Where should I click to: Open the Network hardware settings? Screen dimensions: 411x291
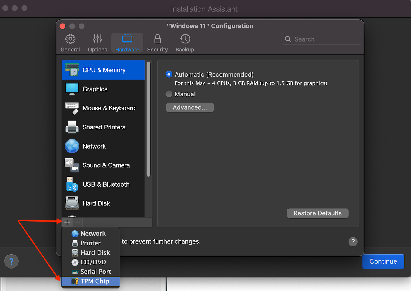pyautogui.click(x=94, y=146)
